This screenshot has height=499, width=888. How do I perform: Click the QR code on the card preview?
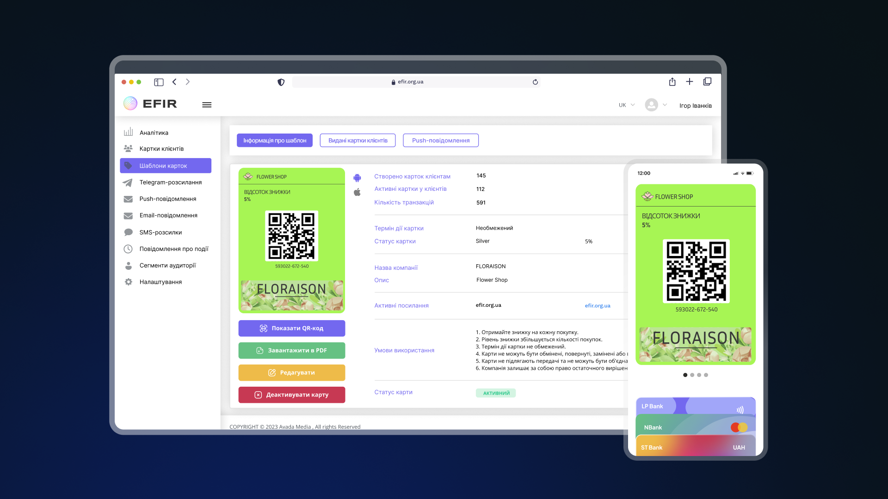pyautogui.click(x=291, y=236)
